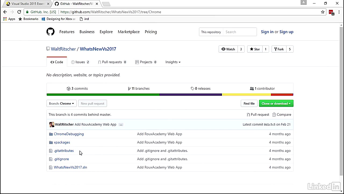
Task: Go back with browser back arrow
Action: [x=5, y=12]
